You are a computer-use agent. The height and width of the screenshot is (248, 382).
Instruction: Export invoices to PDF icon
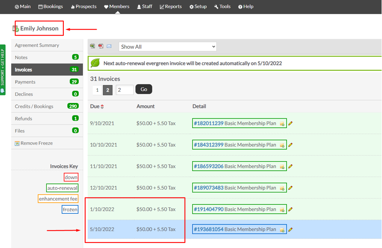[x=101, y=46]
